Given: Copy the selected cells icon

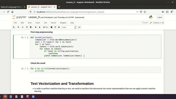Looking at the screenshot, I should (x=27, y=27).
